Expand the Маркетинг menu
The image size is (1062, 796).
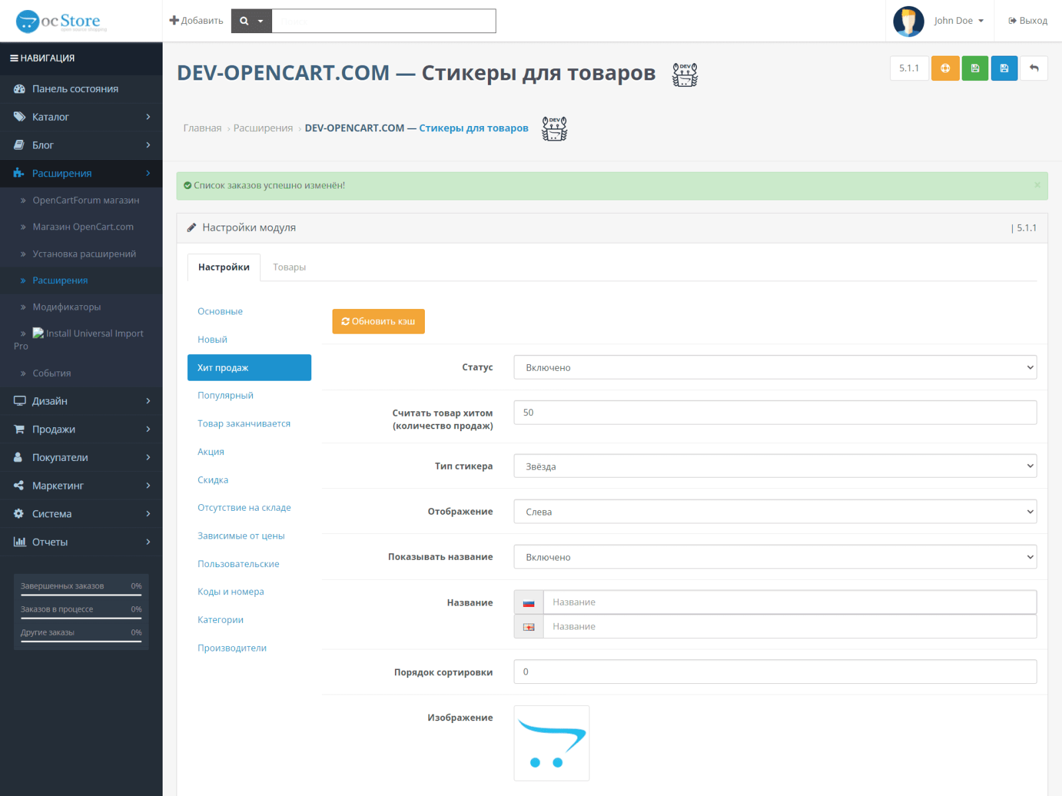click(x=81, y=486)
